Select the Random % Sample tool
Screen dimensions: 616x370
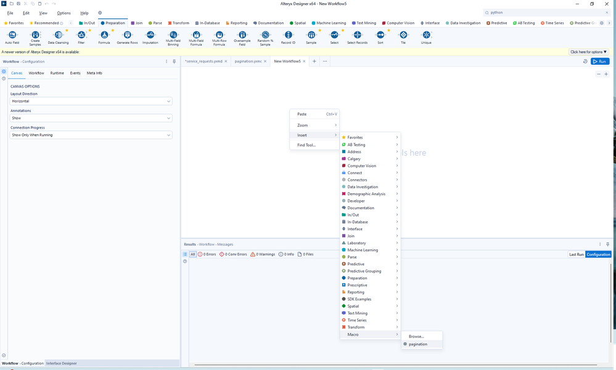pyautogui.click(x=265, y=38)
